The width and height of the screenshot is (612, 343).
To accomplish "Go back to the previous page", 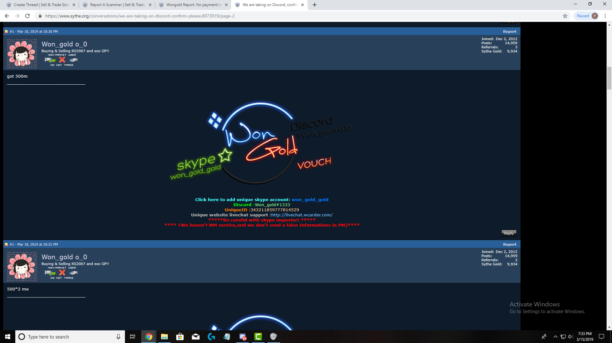I will [7, 16].
